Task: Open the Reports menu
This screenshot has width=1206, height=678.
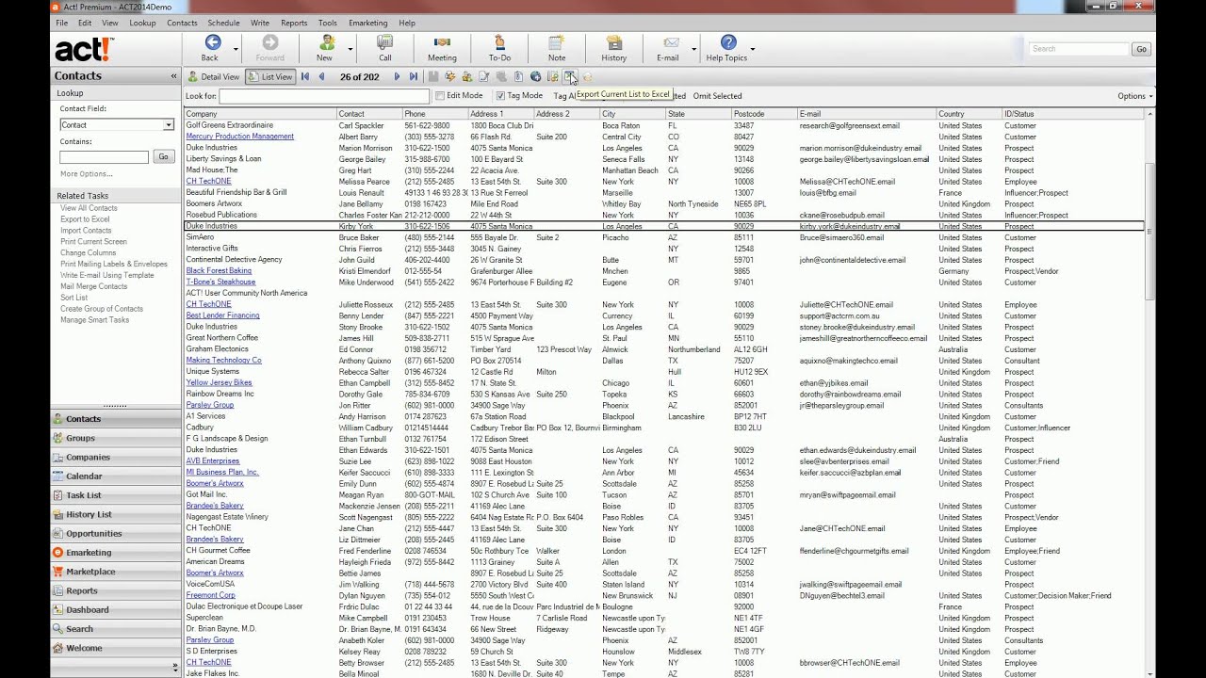Action: click(294, 23)
